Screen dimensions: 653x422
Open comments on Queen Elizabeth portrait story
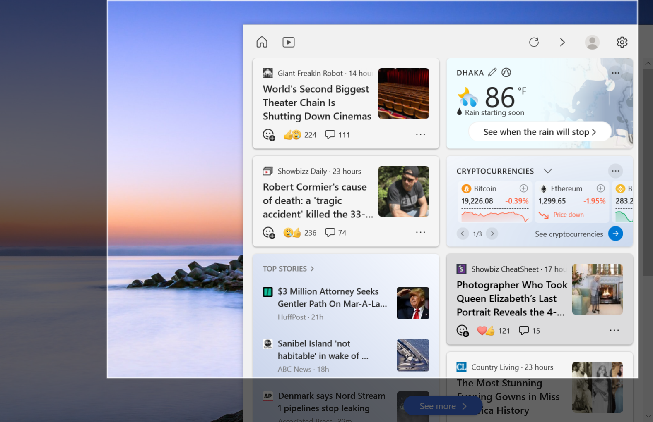(x=529, y=331)
